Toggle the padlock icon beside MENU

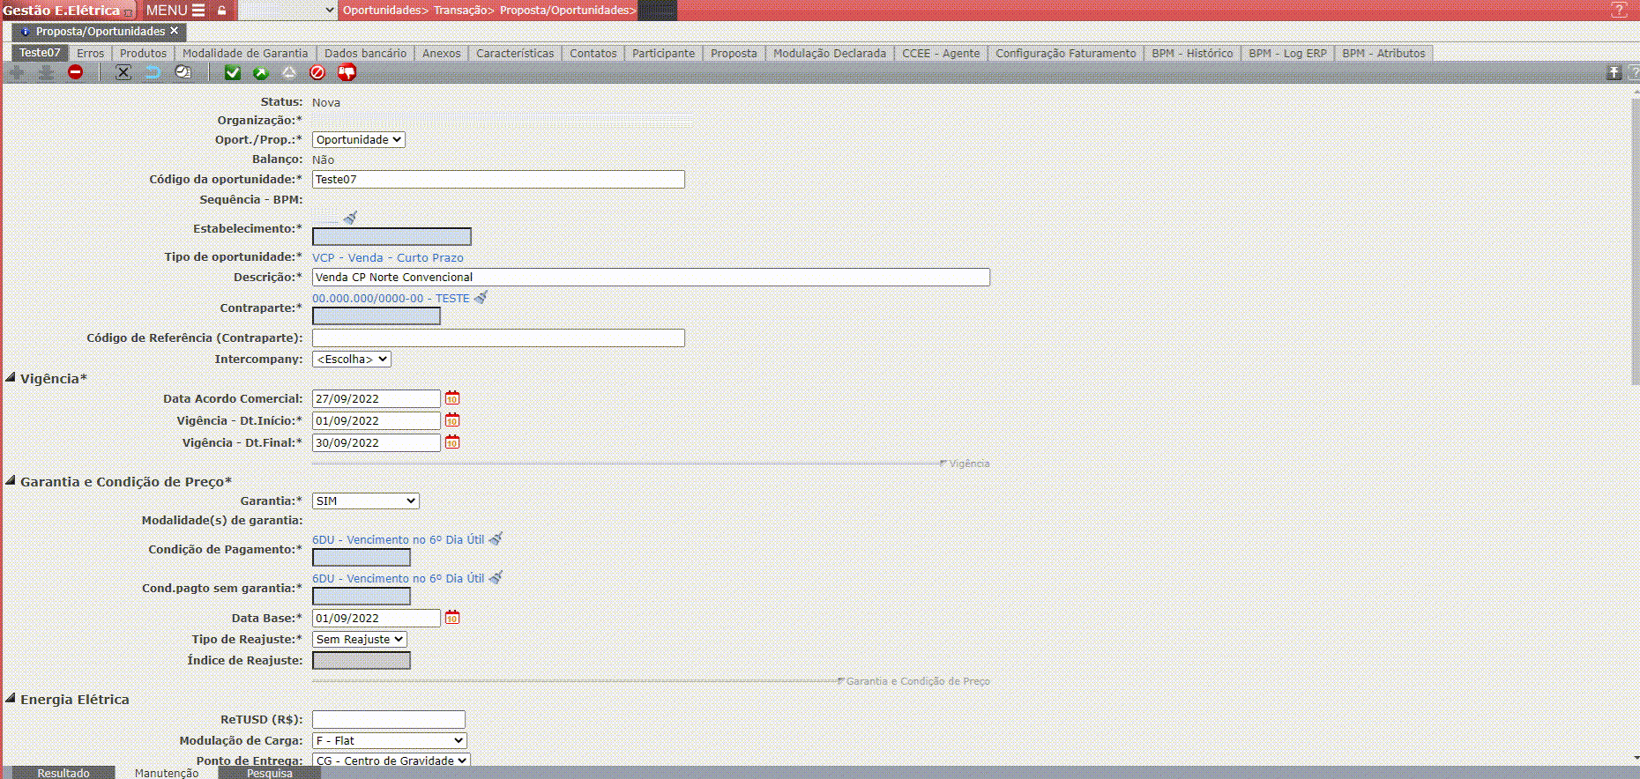[x=222, y=11]
